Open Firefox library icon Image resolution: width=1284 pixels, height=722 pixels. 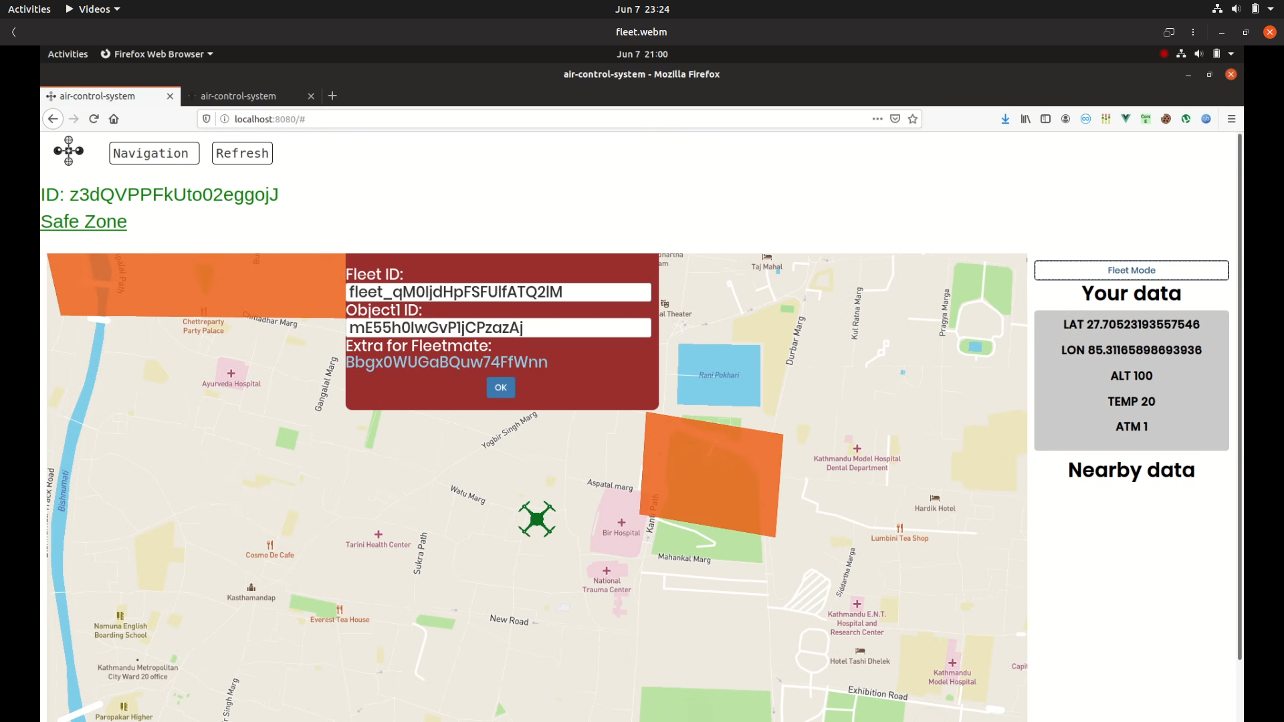(x=1025, y=119)
